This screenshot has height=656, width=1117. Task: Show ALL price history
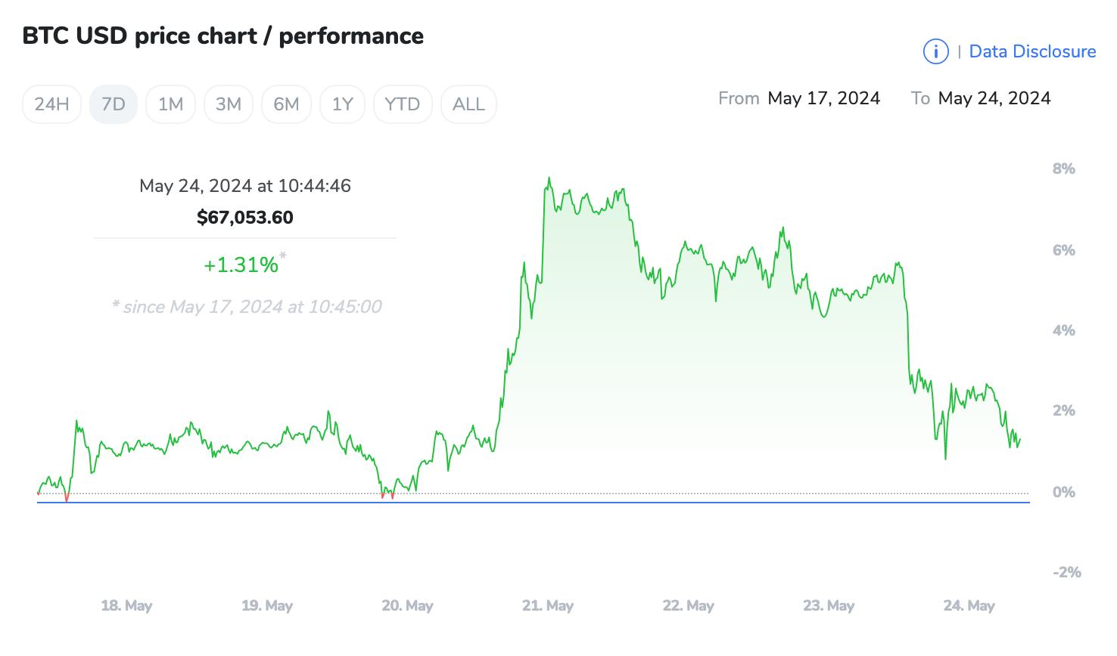coord(468,104)
